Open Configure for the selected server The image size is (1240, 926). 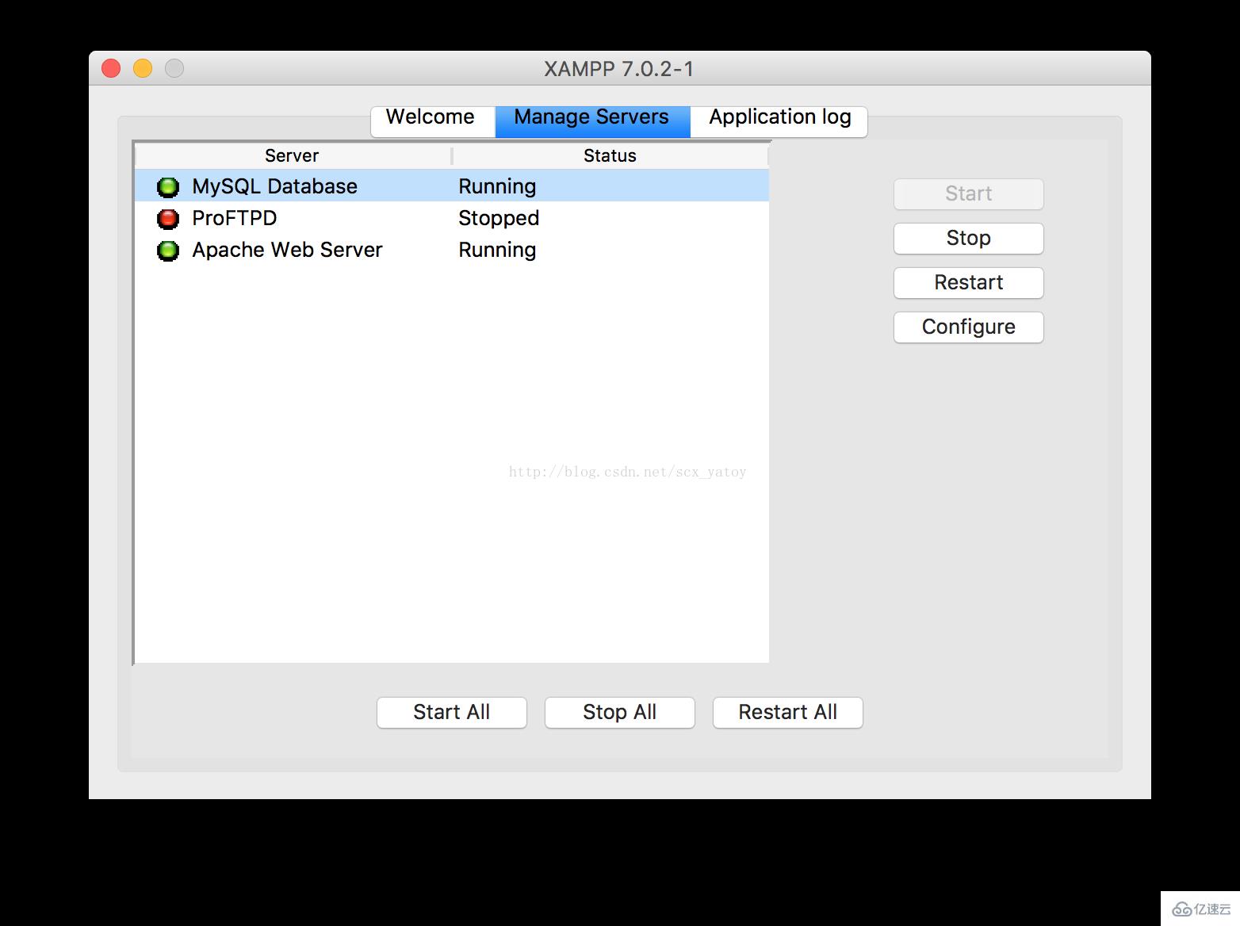[x=968, y=327]
